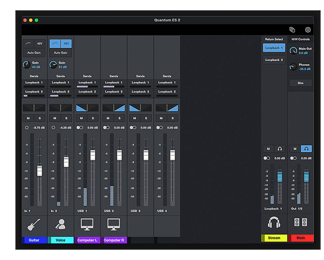324x260 pixels.
Task: Click the fader handle on USB 4 channel
Action: coord(173,155)
